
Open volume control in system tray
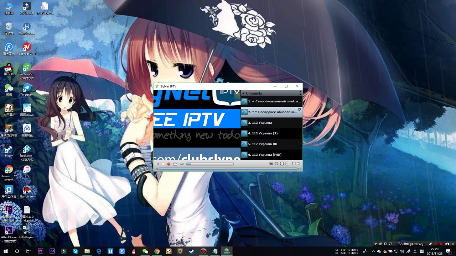tap(402, 251)
